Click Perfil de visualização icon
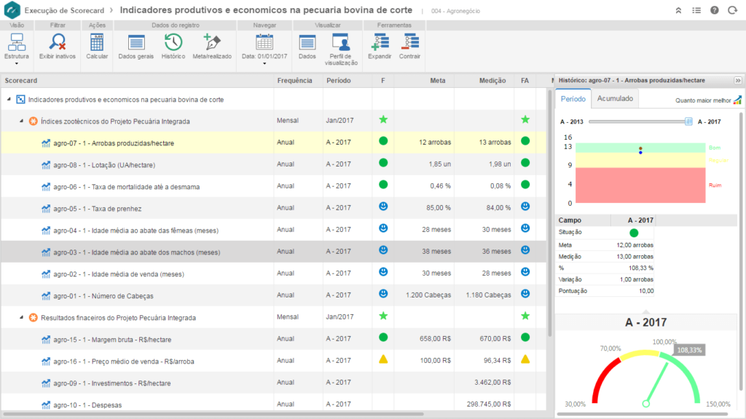 click(x=340, y=45)
